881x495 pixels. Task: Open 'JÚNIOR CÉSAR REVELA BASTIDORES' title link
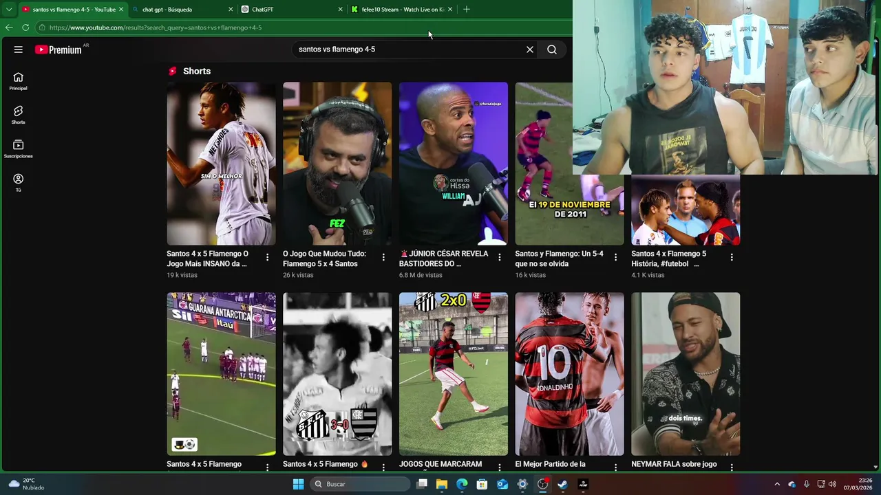(x=444, y=258)
